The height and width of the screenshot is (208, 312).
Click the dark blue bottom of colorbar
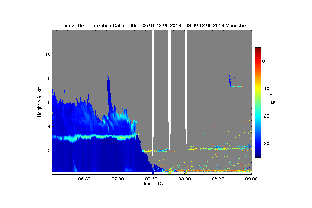pyautogui.click(x=258, y=155)
